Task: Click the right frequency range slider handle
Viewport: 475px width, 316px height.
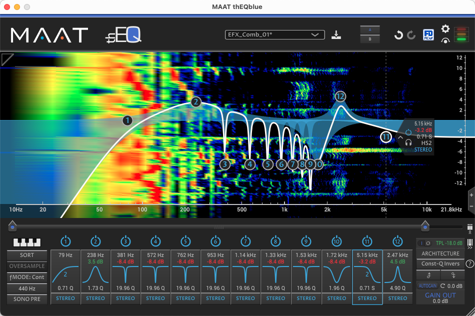Action: coord(425,226)
